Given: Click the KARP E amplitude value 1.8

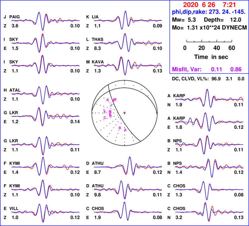Looking at the screenshot, I should click(x=179, y=127).
